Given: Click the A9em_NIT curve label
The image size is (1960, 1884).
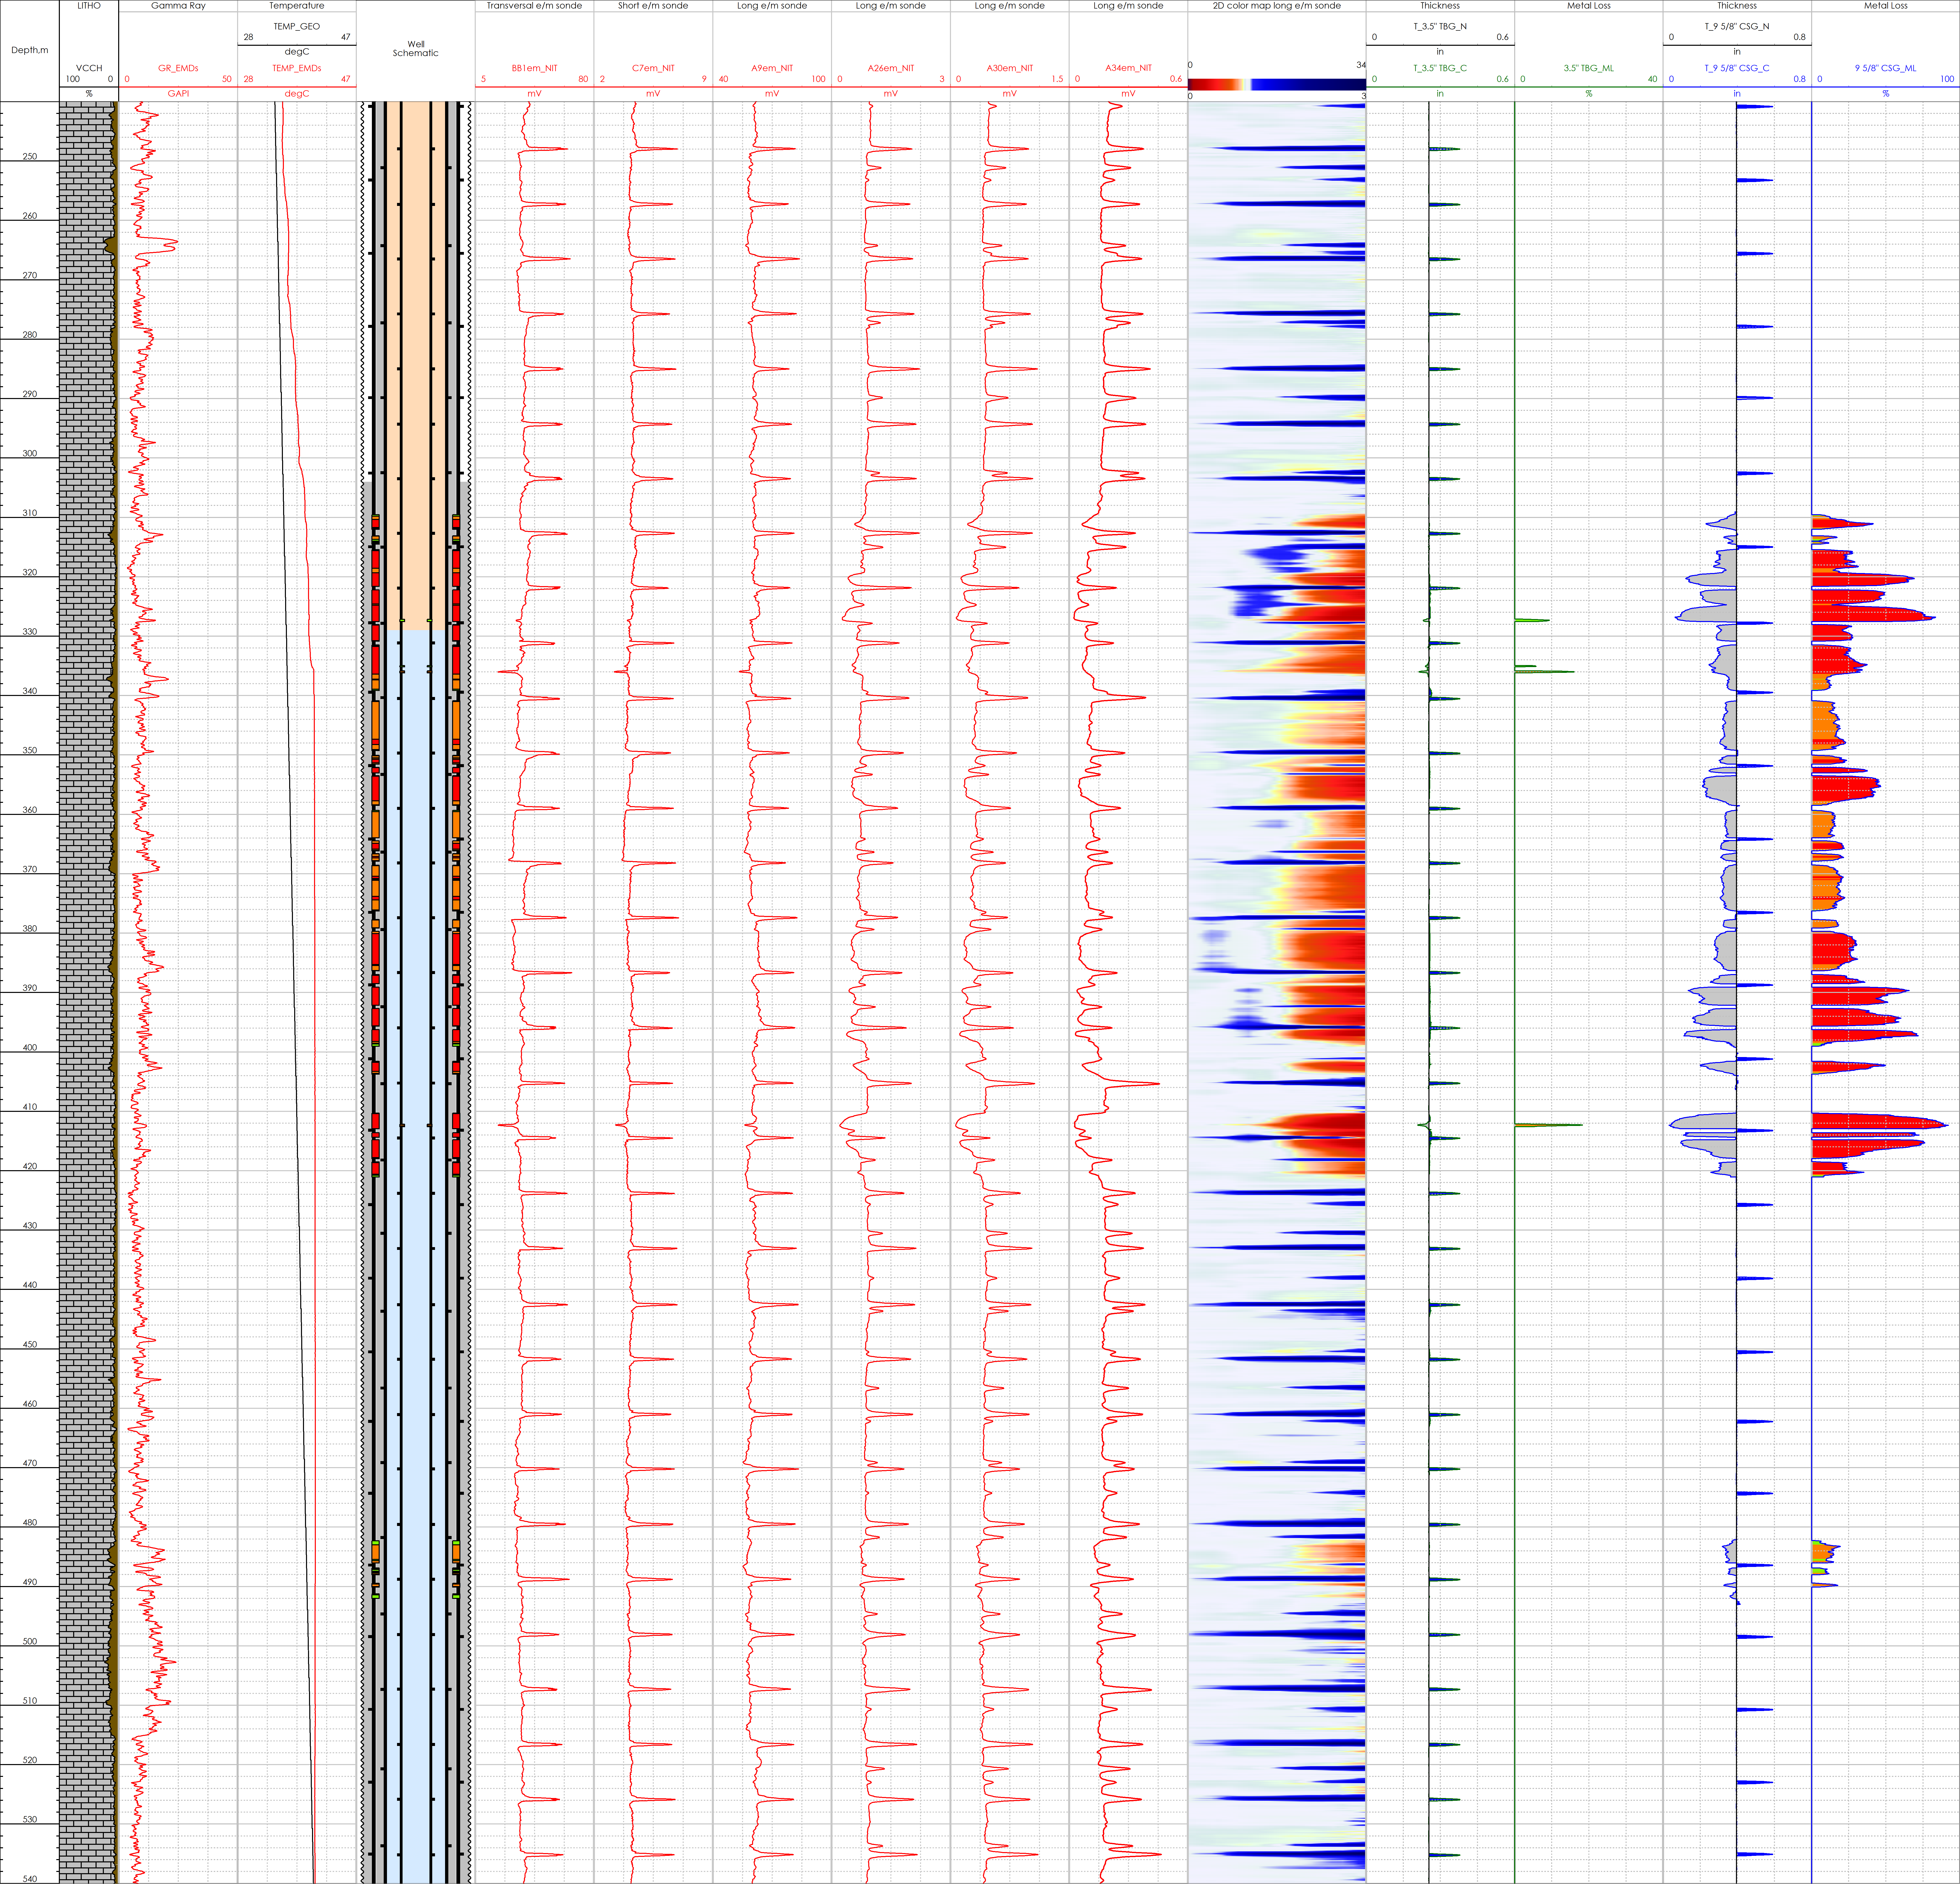Looking at the screenshot, I should [772, 68].
